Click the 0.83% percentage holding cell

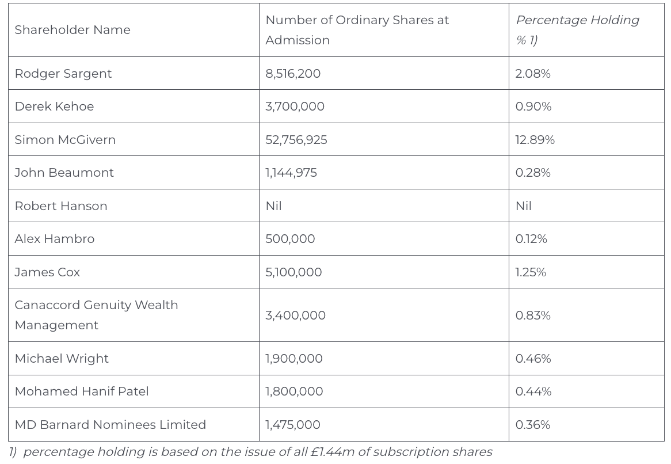[533, 315]
